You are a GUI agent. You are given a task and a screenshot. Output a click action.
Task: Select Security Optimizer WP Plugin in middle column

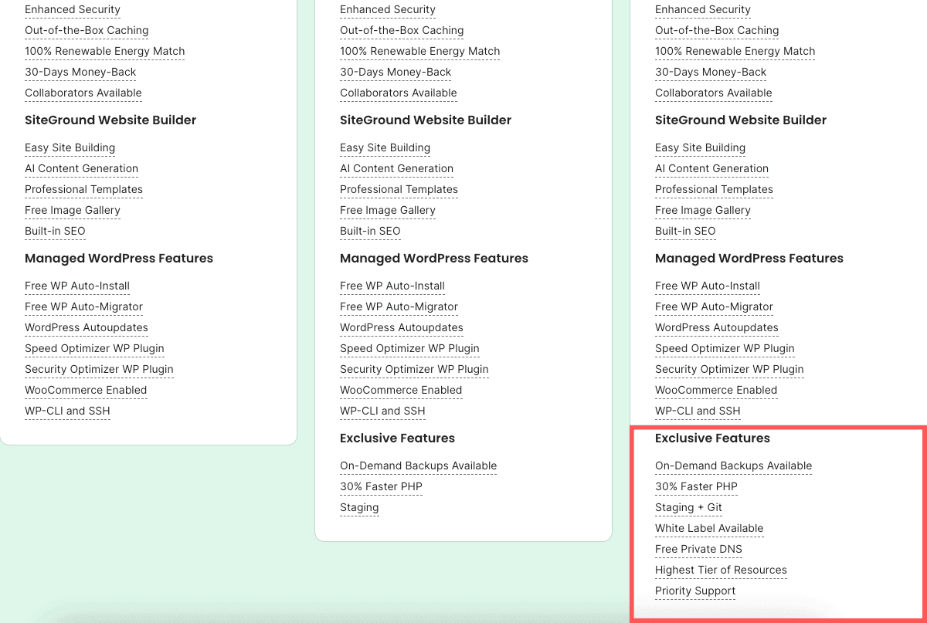click(414, 370)
